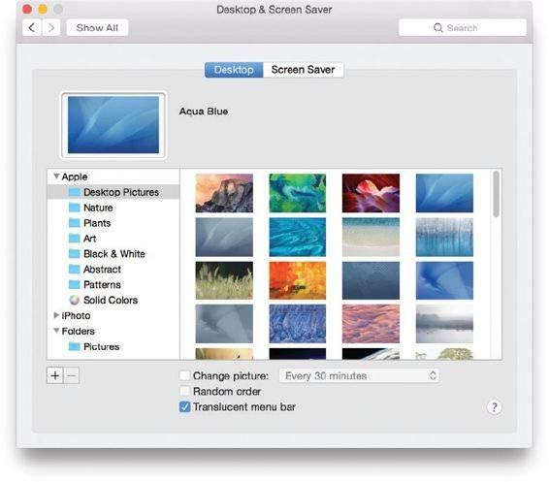This screenshot has height=482, width=549.
Task: Choose the orange autumn painting wallpaper thumbnail
Action: [x=297, y=280]
